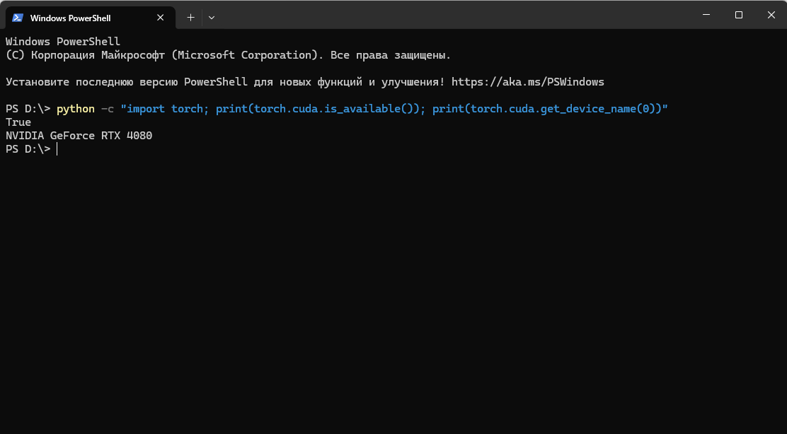Click the "Windows PowerShell" banner text in the terminal

63,42
